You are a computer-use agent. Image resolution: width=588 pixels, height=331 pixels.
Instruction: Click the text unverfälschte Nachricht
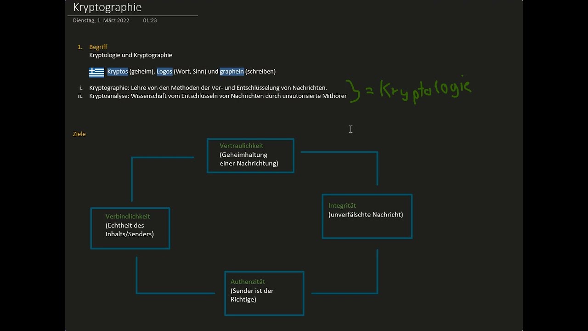tap(366, 215)
